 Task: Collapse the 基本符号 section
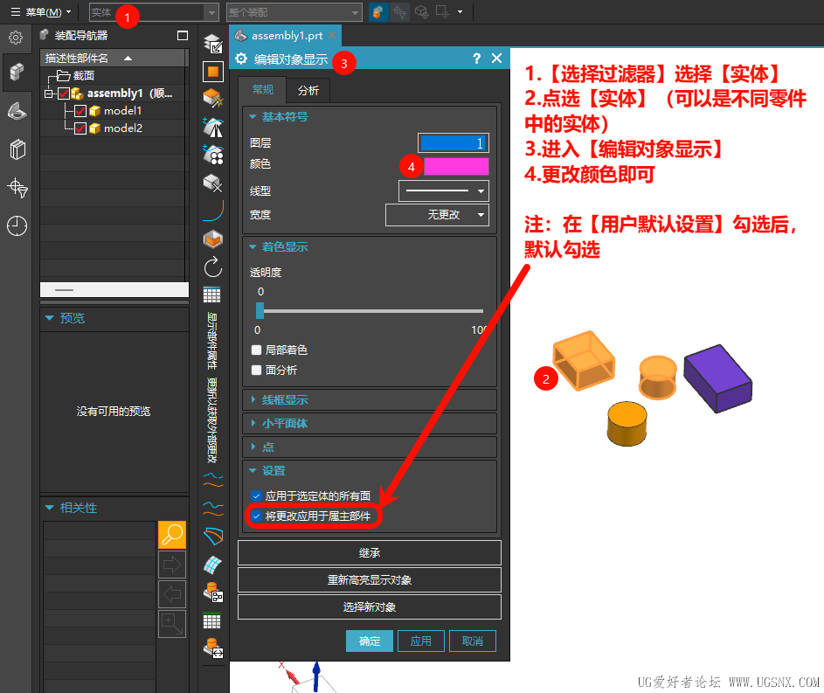coord(253,116)
